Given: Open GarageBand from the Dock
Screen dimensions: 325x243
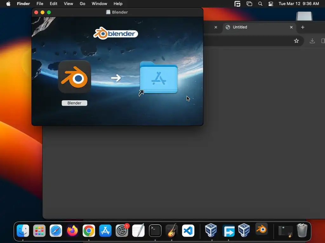Looking at the screenshot, I should pyautogui.click(x=172, y=231).
